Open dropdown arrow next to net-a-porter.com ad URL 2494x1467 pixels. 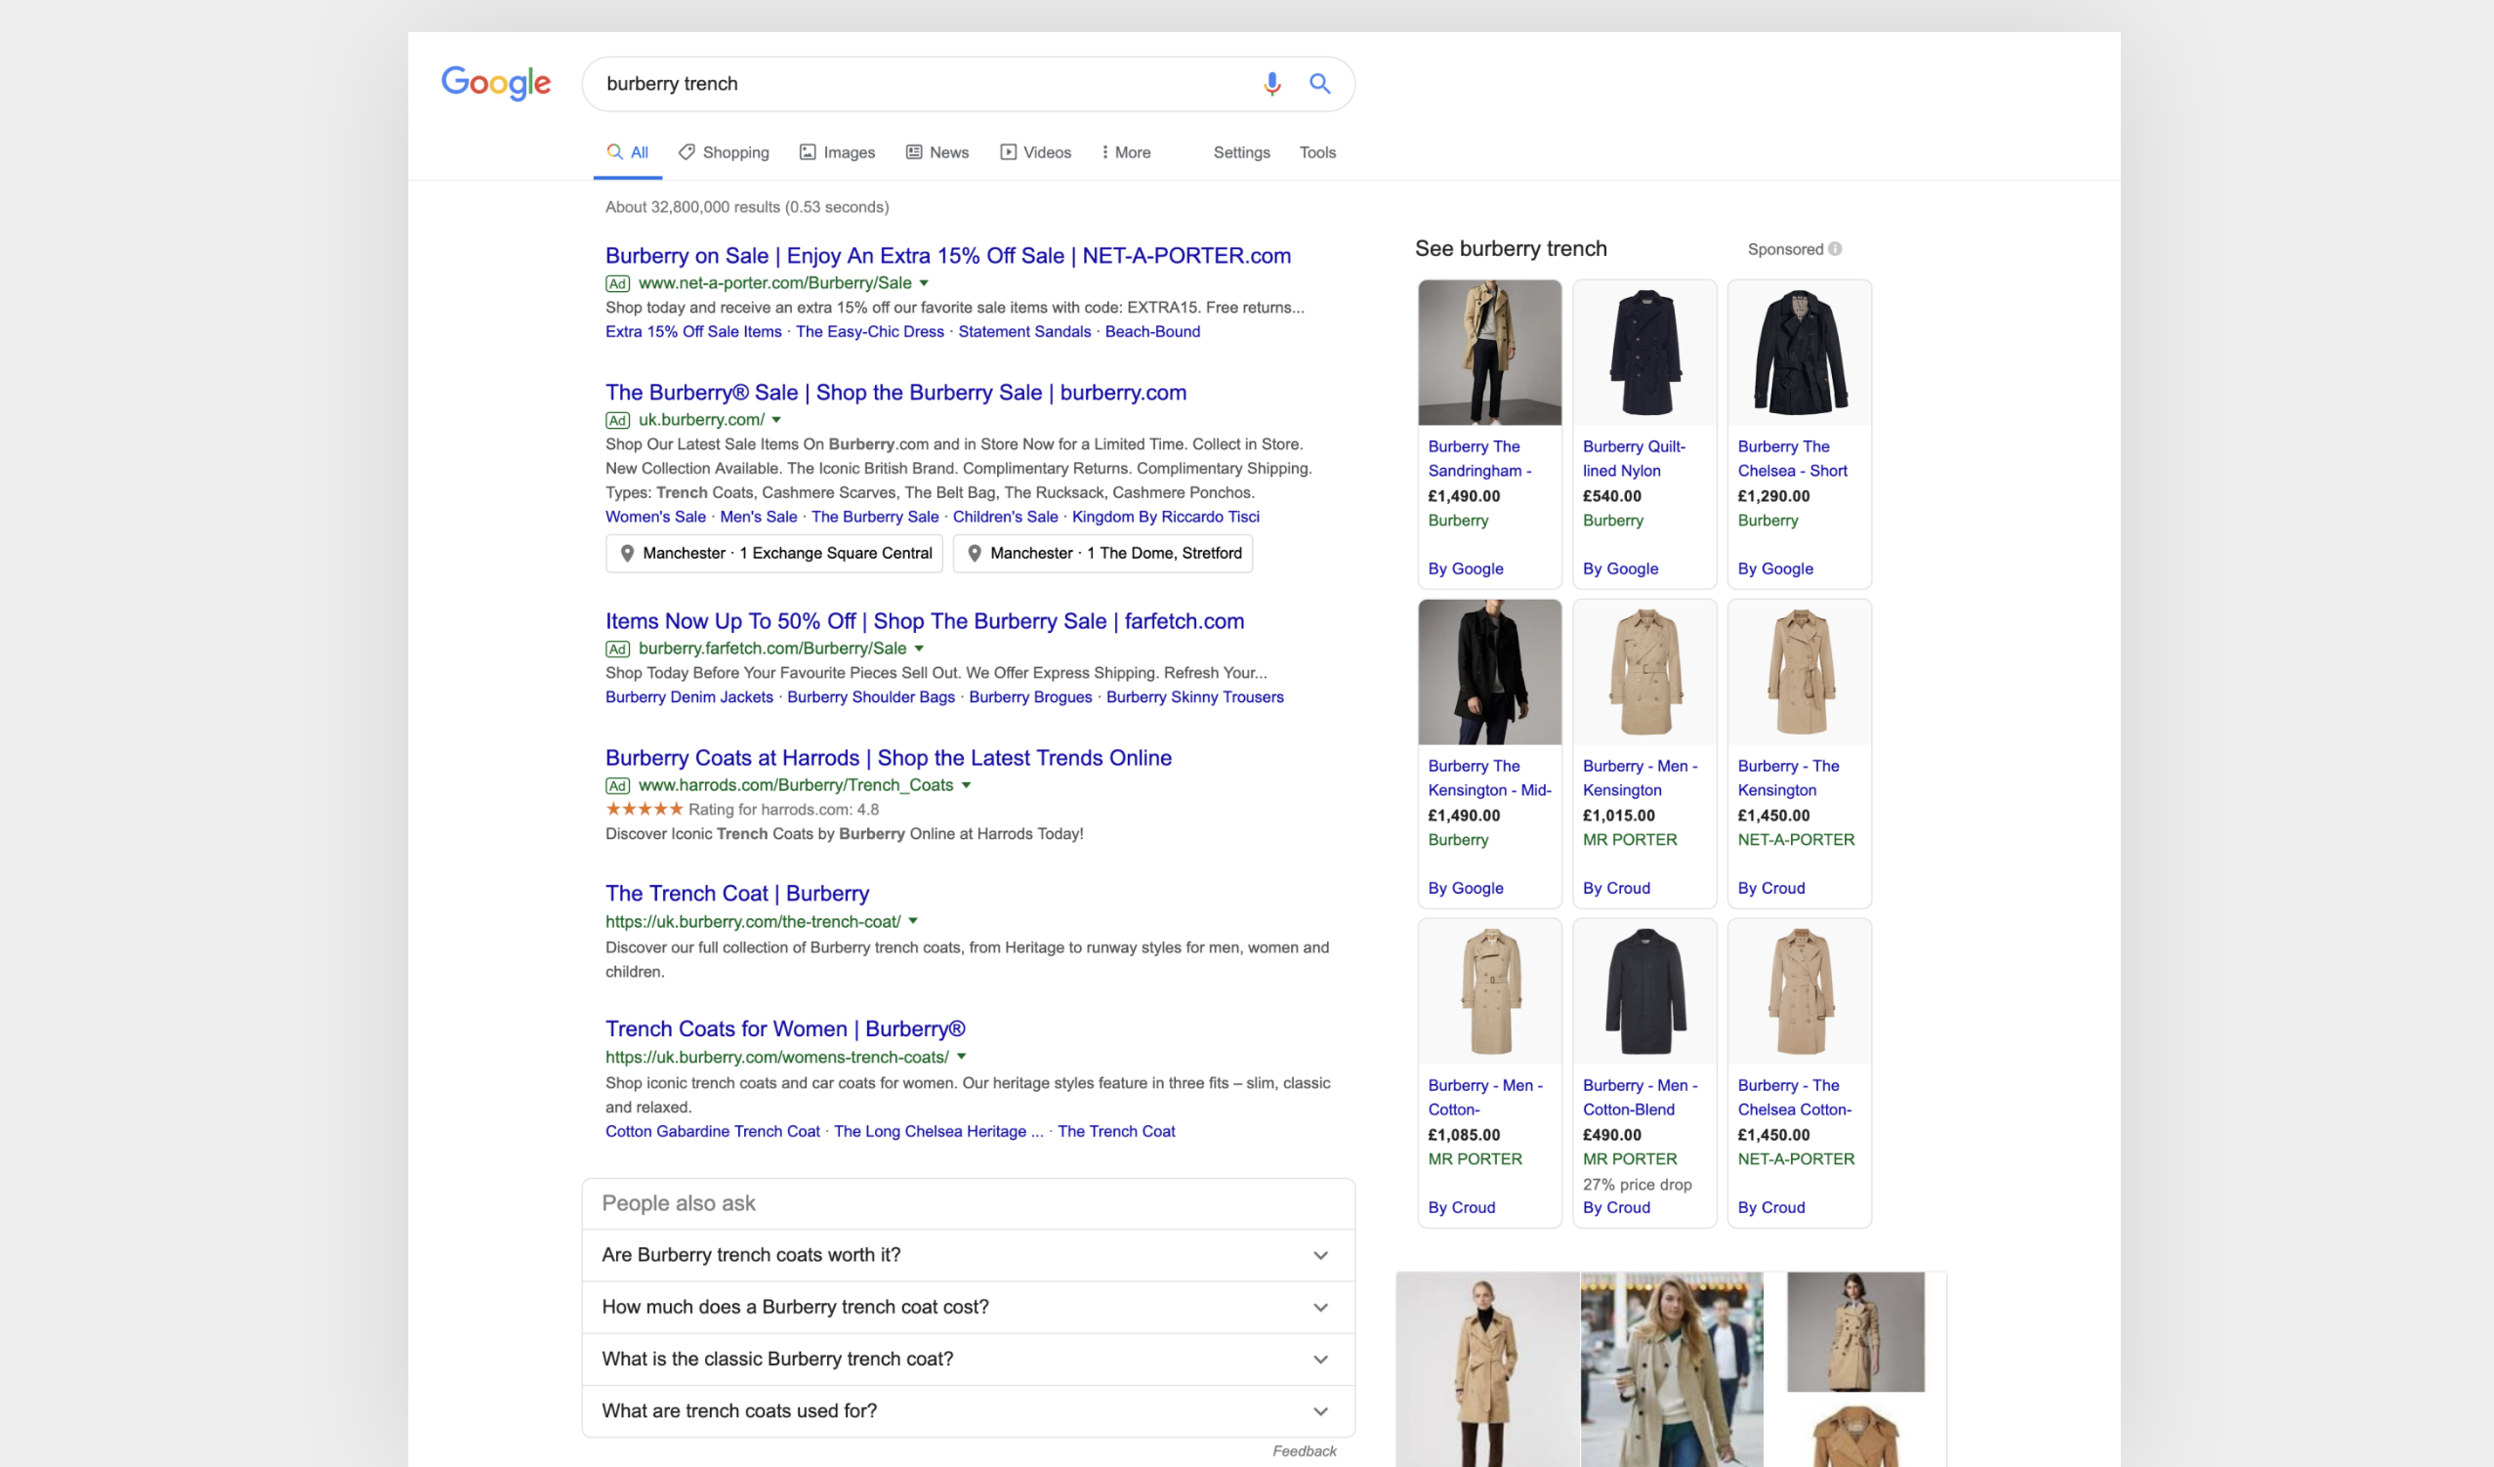924,283
